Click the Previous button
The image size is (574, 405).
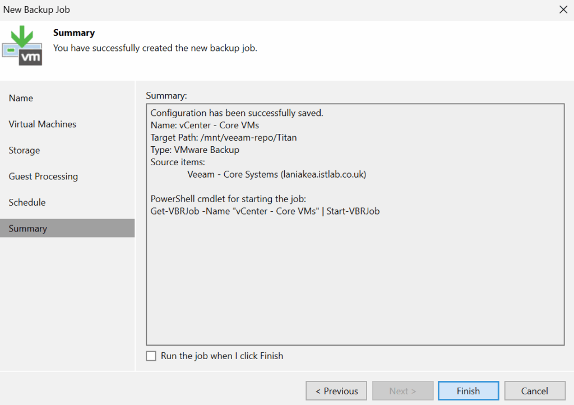pos(336,391)
